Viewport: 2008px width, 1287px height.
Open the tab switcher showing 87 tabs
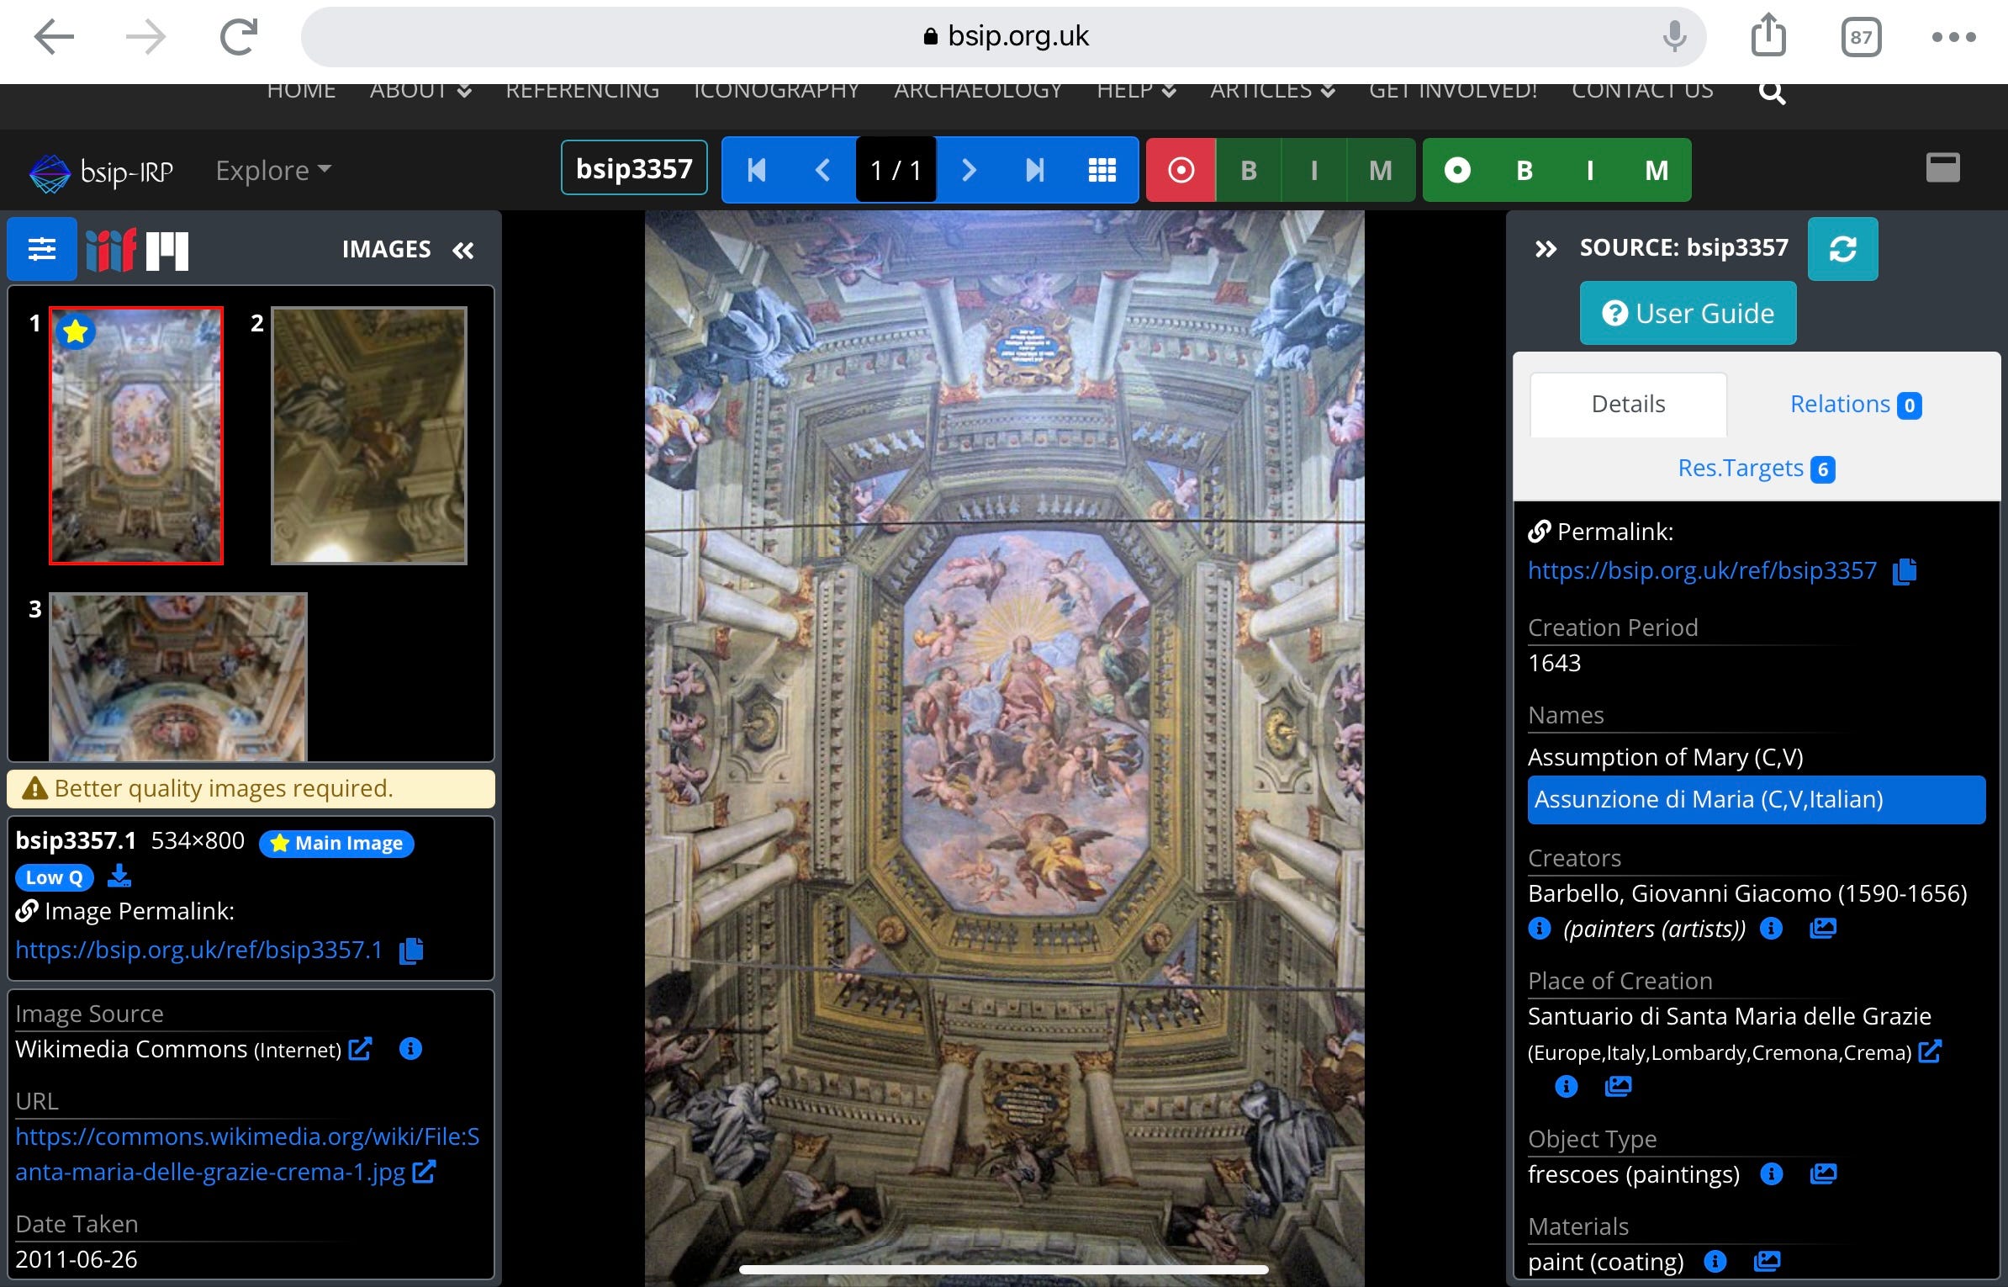click(1861, 38)
